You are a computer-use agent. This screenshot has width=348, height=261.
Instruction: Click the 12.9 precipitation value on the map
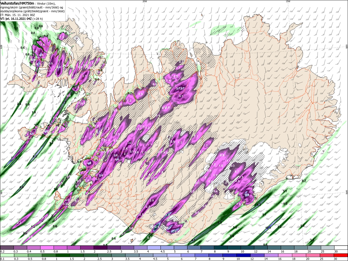156,227
